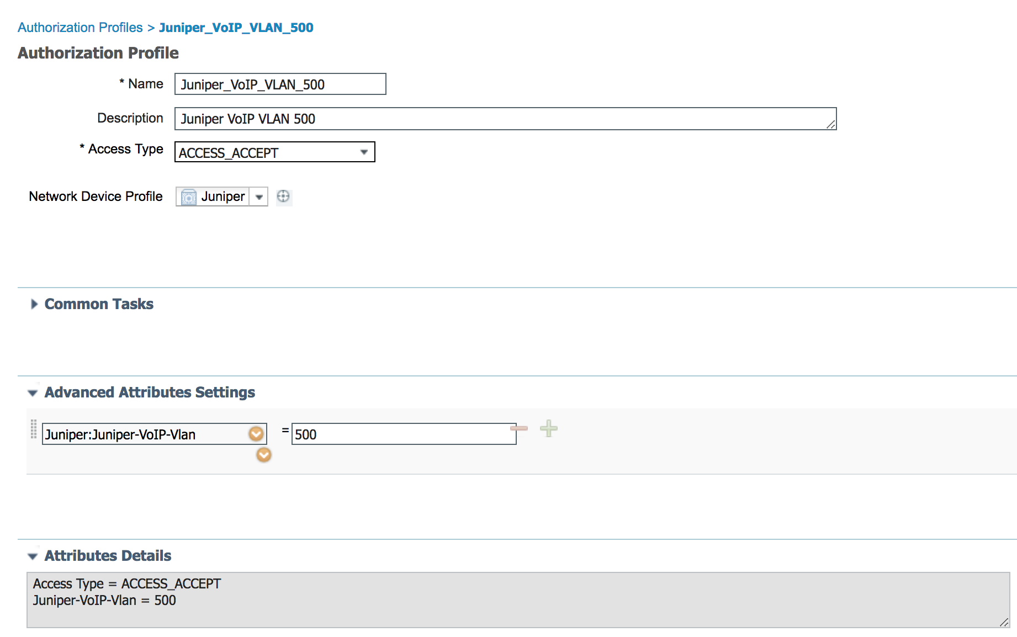Image resolution: width=1017 pixels, height=637 pixels.
Task: Click into the Description text box
Action: point(497,119)
